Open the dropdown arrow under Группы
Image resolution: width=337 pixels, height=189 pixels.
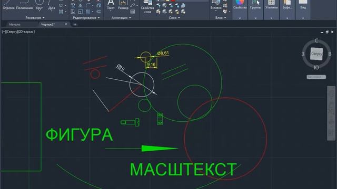coord(255,18)
